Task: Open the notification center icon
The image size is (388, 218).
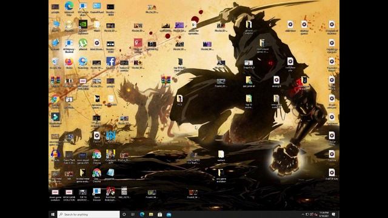Action: tap(333, 214)
